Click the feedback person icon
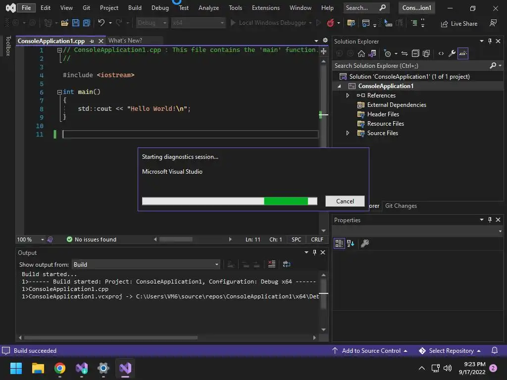This screenshot has width=507, height=380. tap(493, 23)
